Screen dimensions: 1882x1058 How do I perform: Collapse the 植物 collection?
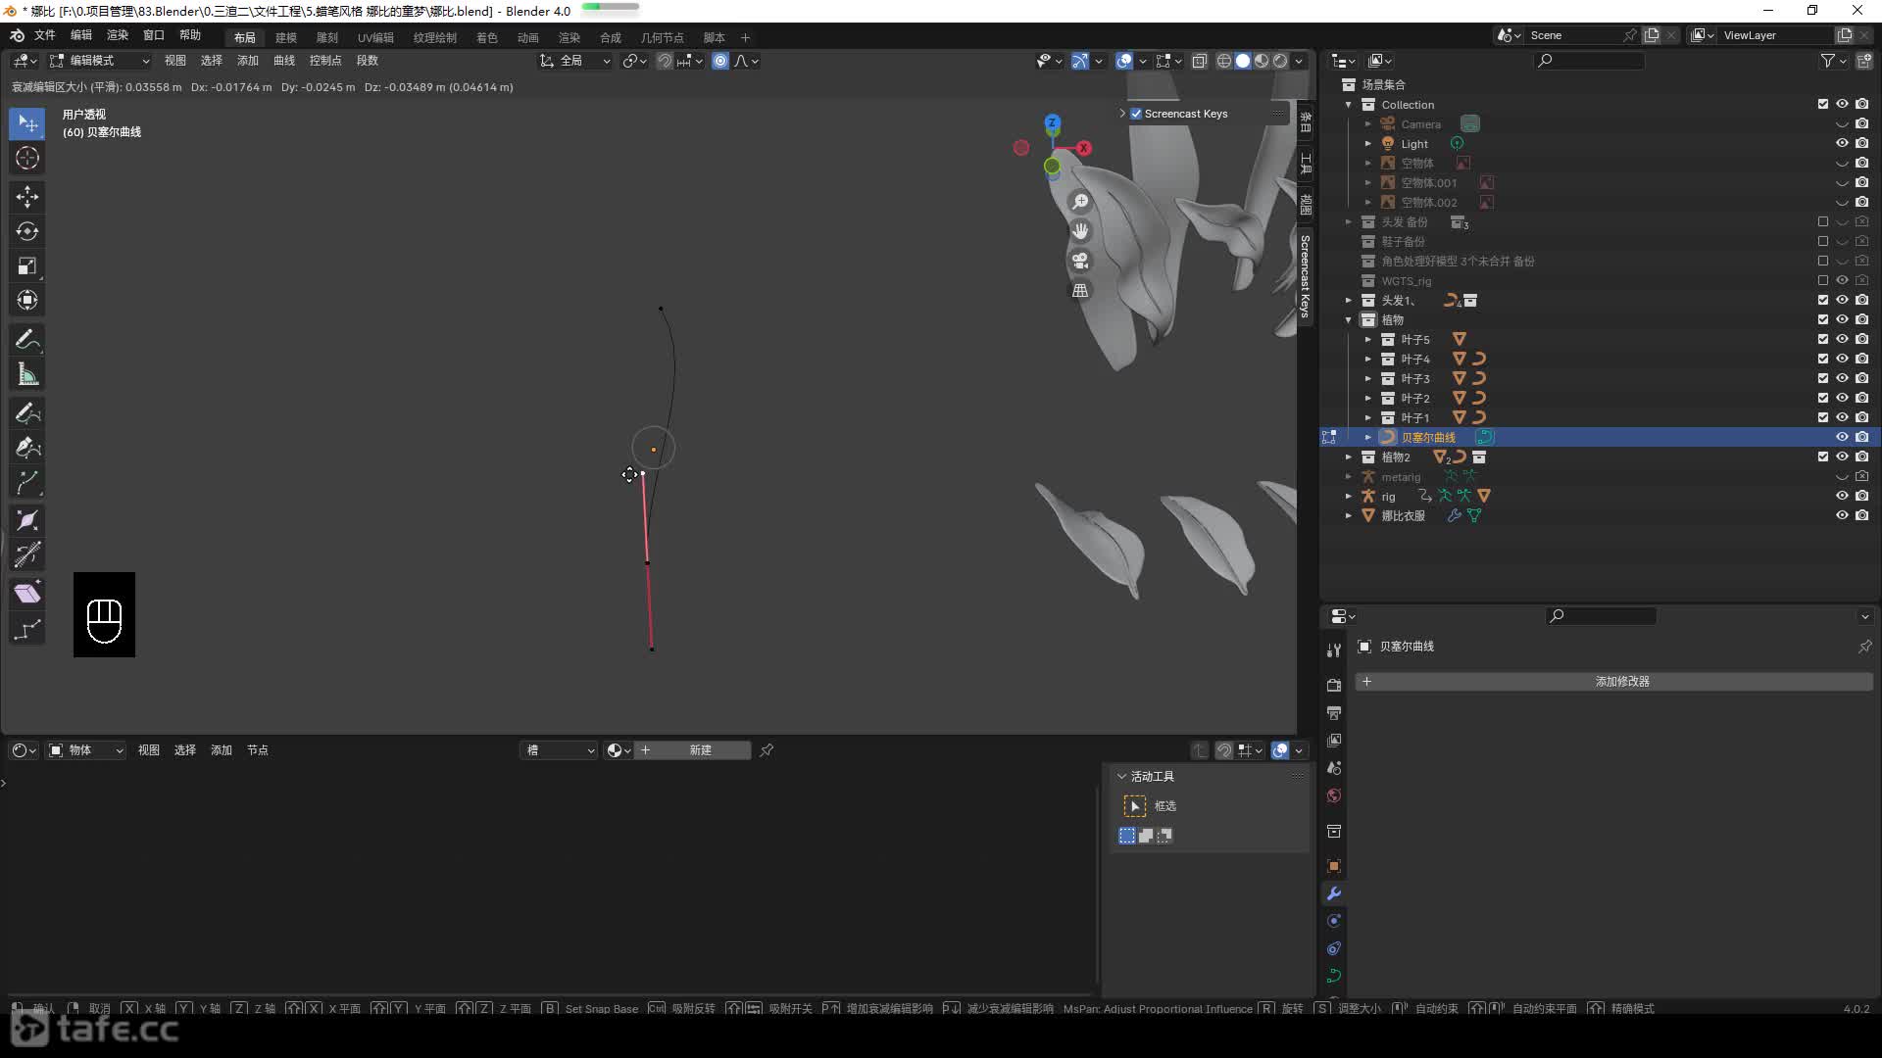point(1349,319)
